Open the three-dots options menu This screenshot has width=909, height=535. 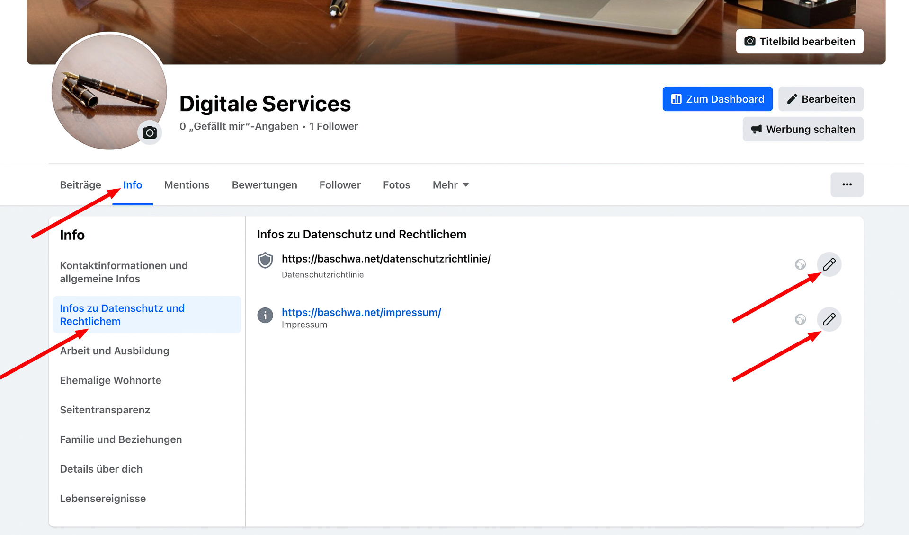click(847, 184)
